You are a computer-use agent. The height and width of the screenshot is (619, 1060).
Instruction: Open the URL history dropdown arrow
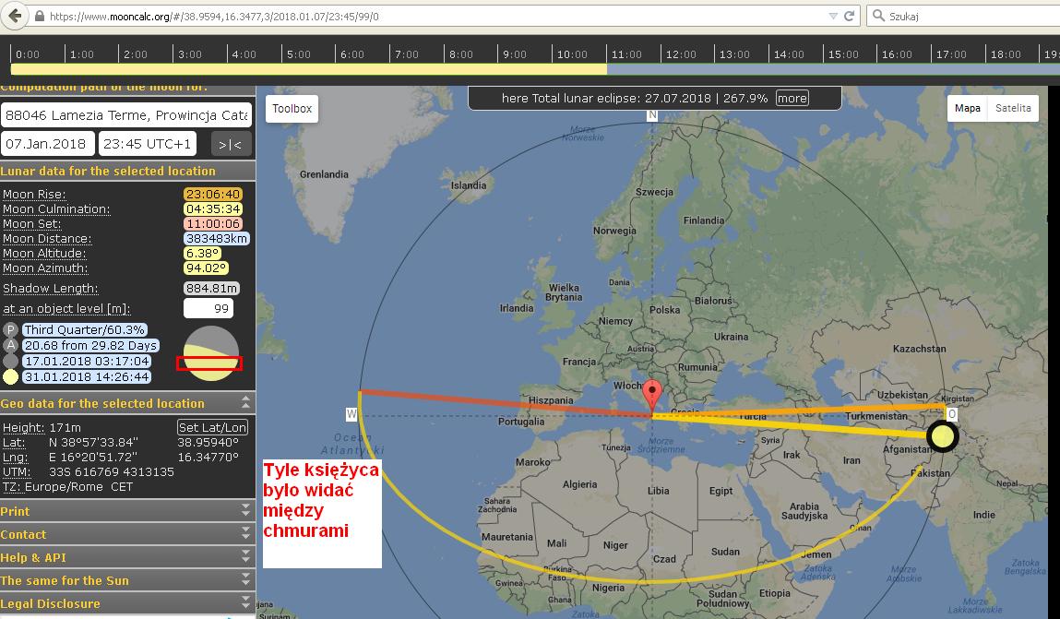833,16
